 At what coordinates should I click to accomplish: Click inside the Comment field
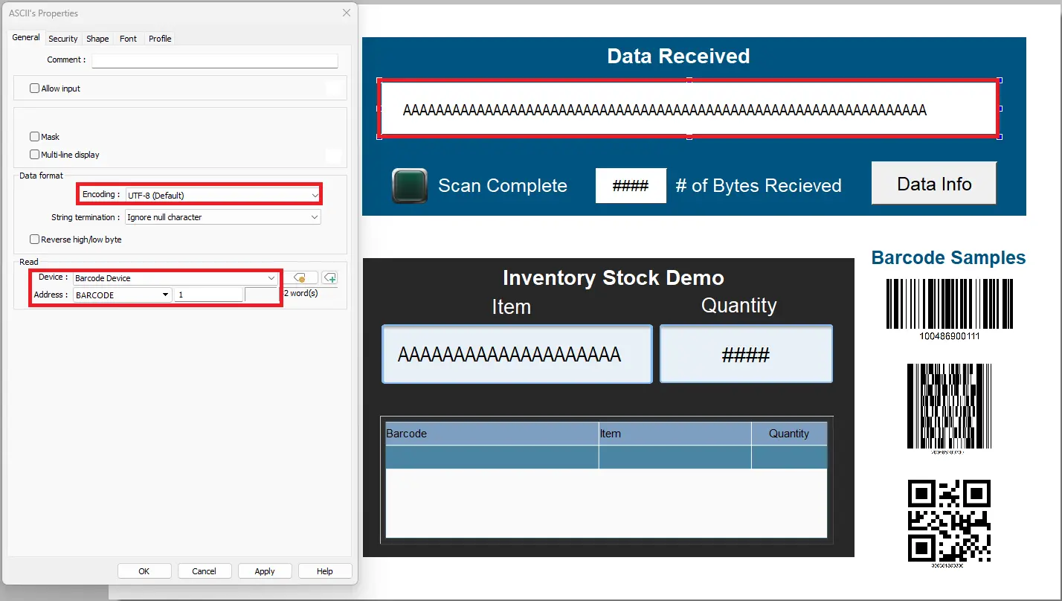coord(214,60)
